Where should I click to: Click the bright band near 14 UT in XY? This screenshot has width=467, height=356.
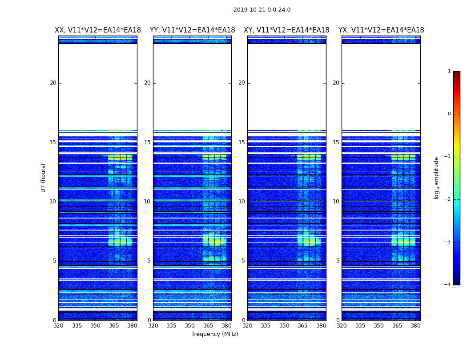(309, 158)
